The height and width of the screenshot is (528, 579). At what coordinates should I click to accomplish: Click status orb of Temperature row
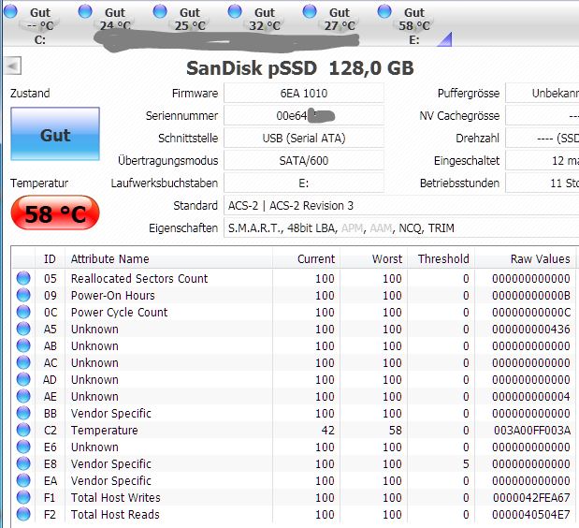pyautogui.click(x=23, y=430)
